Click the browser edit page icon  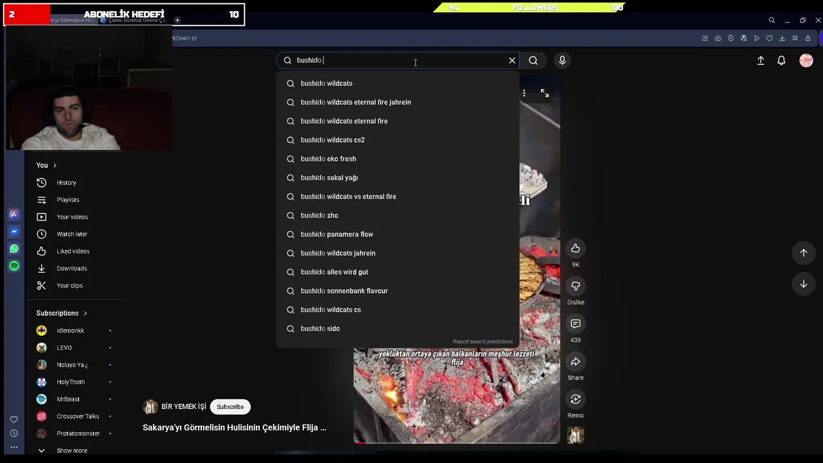click(x=705, y=39)
